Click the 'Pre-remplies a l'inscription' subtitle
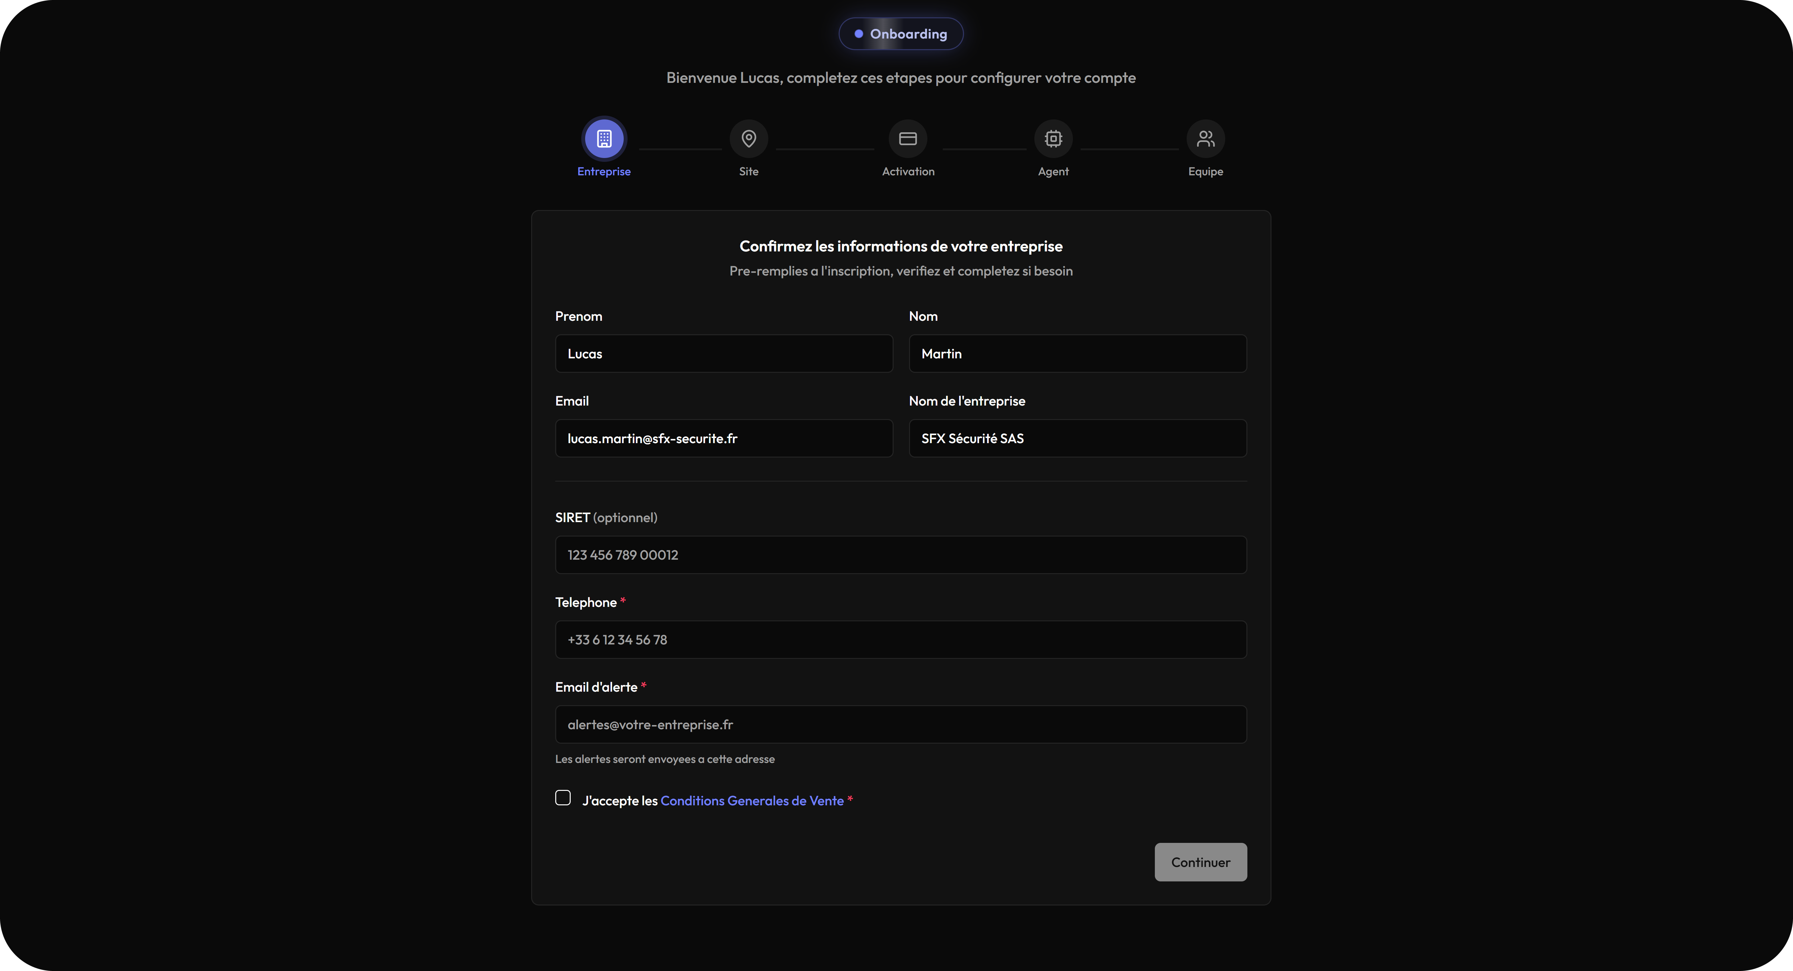1793x971 pixels. [901, 271]
